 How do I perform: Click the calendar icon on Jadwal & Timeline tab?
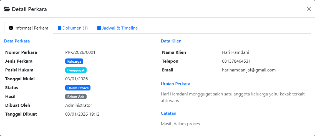(99, 28)
